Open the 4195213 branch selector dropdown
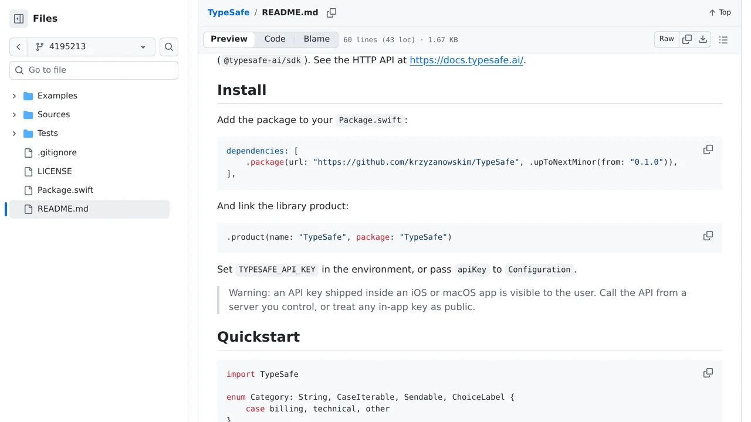 pyautogui.click(x=92, y=47)
